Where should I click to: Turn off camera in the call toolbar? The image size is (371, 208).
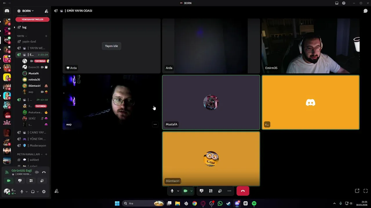coord(185,191)
